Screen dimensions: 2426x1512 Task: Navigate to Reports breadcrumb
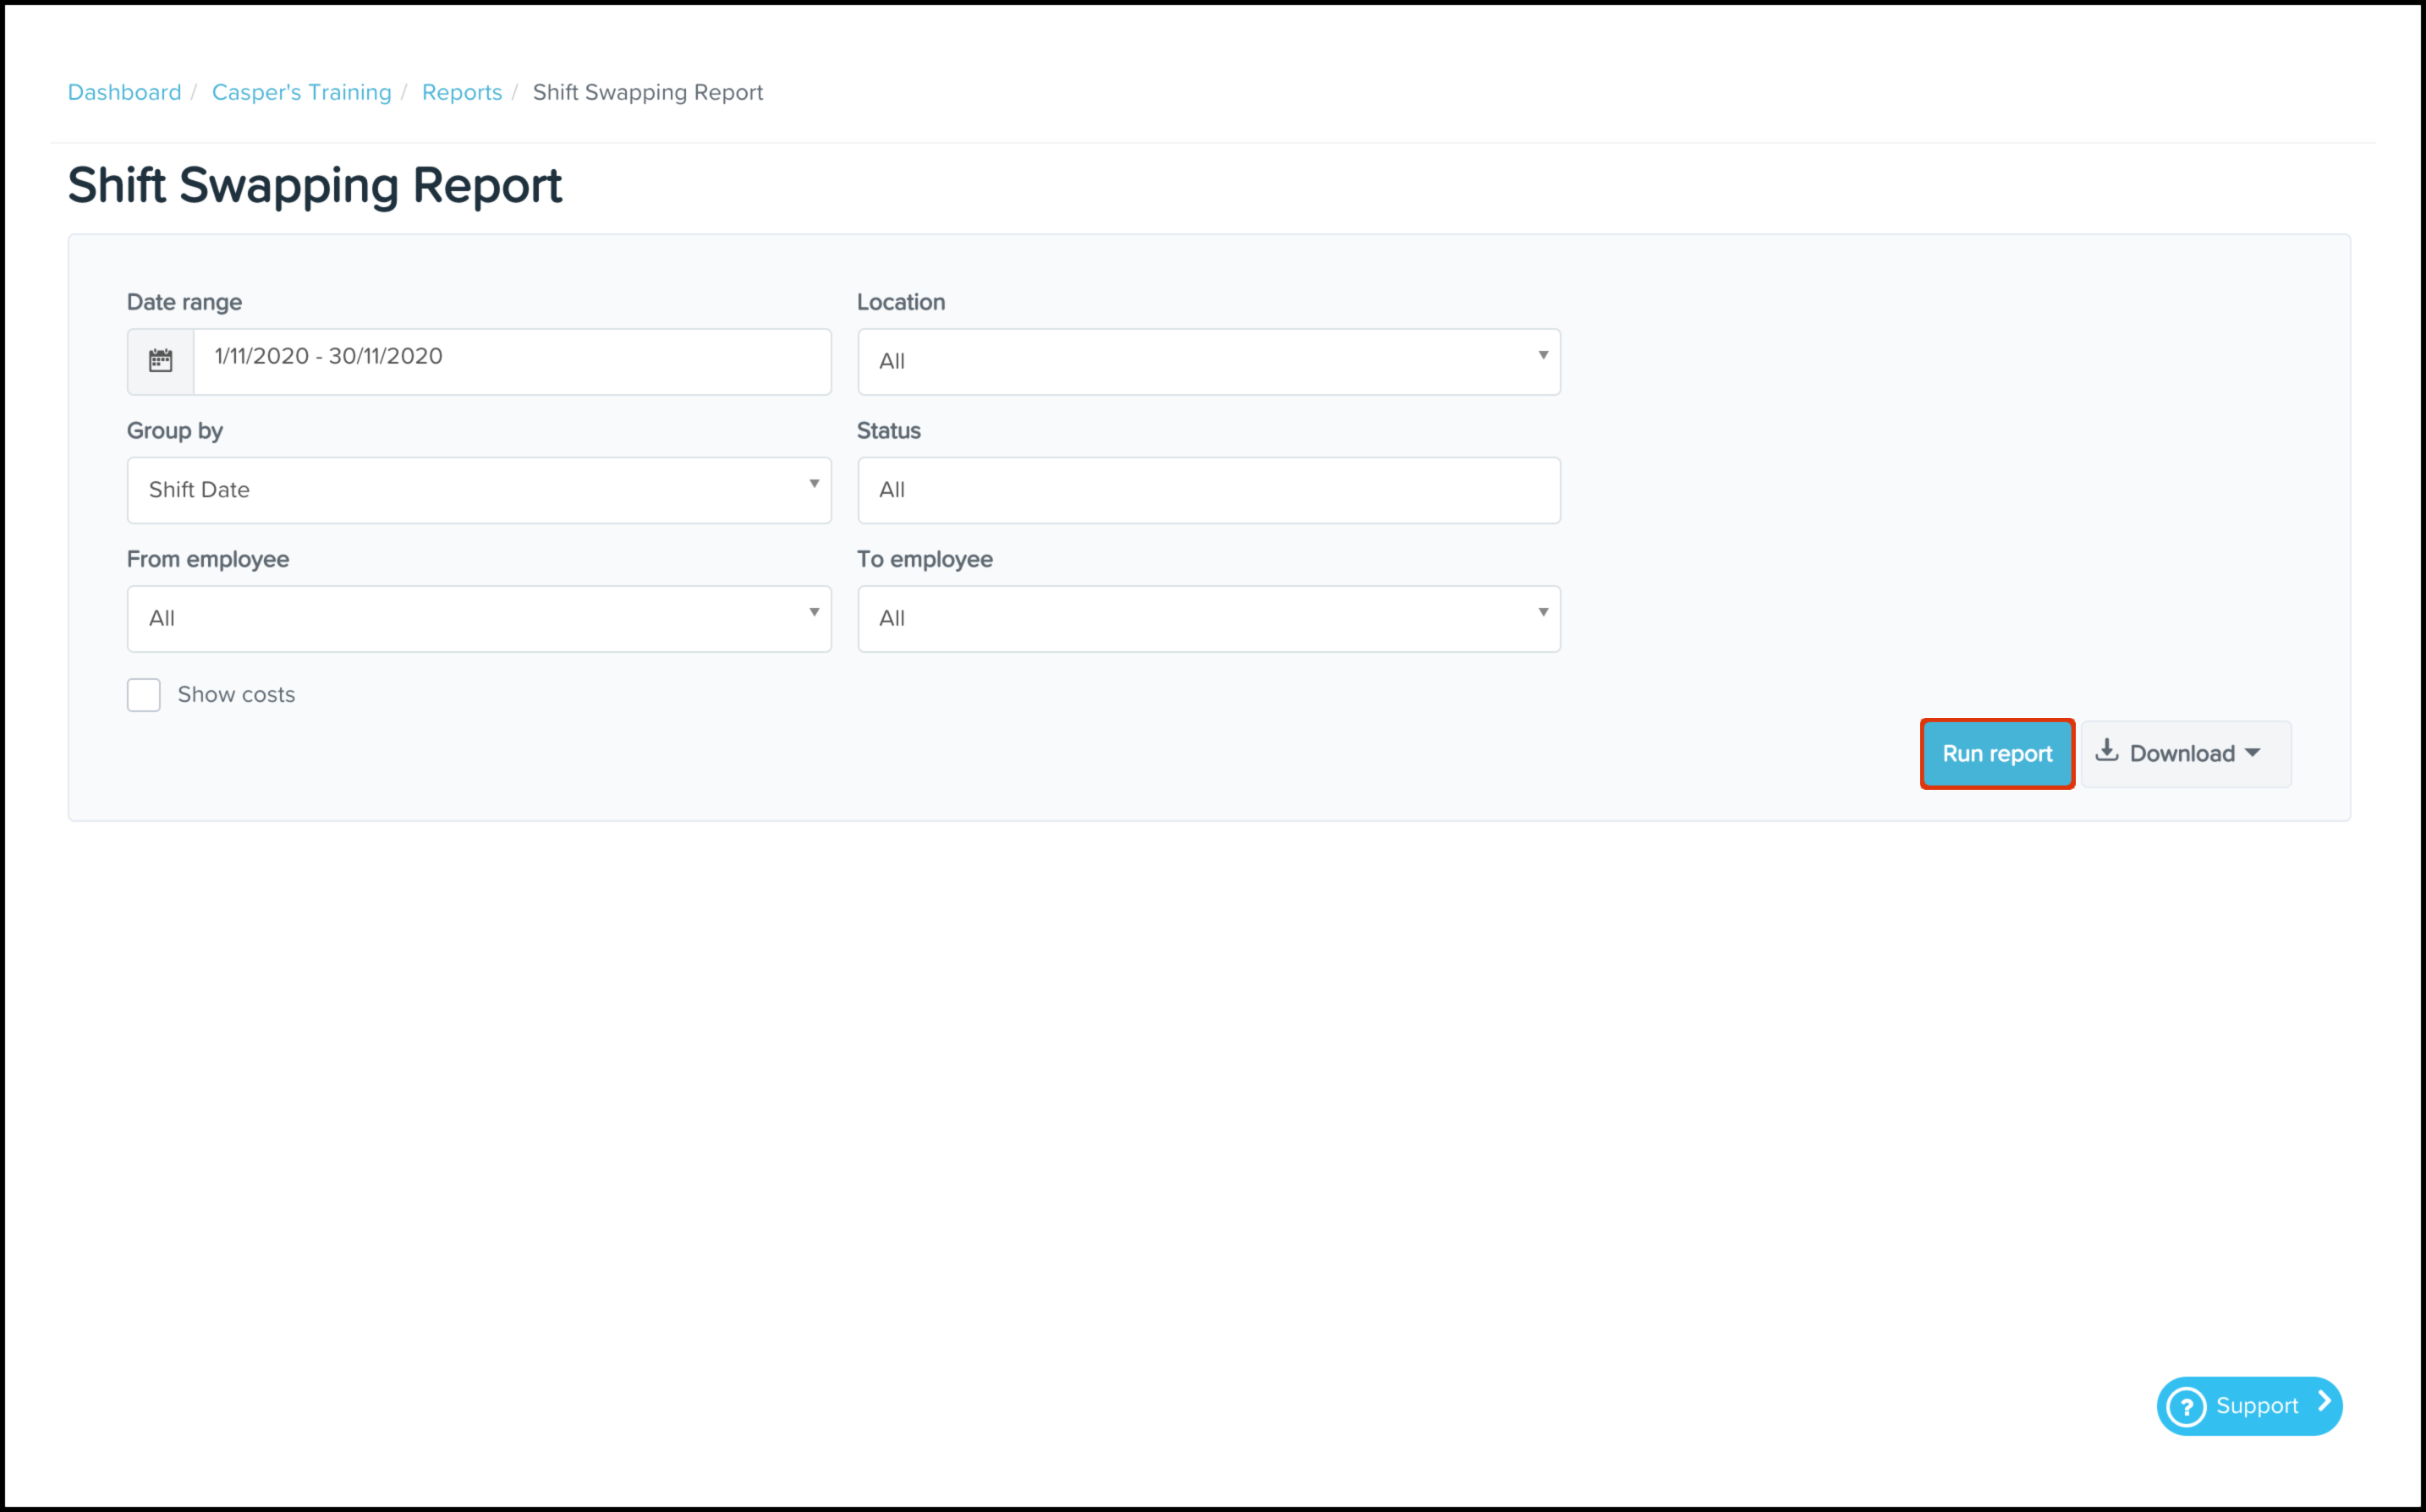461,92
